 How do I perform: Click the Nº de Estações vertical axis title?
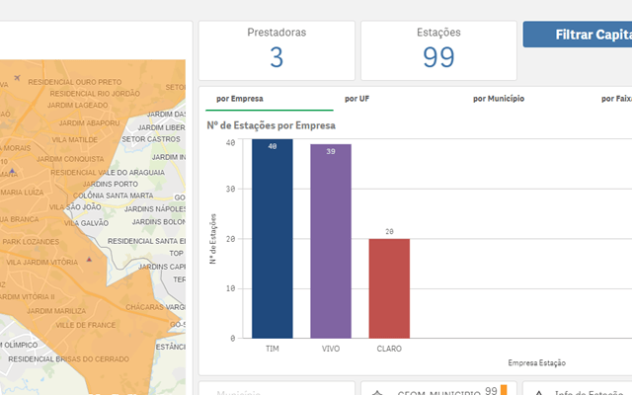(212, 239)
